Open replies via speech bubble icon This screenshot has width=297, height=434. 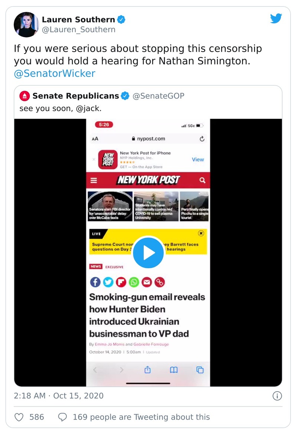[x=63, y=417]
